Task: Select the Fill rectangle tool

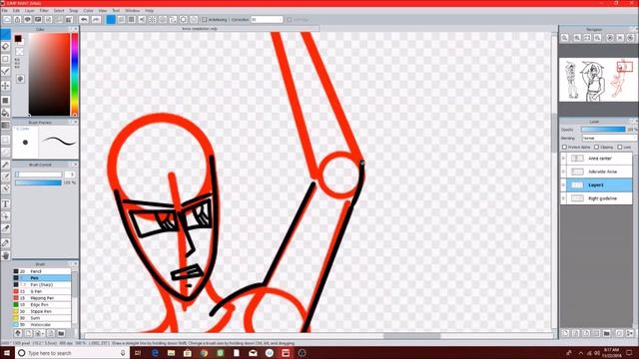Action: point(6,100)
